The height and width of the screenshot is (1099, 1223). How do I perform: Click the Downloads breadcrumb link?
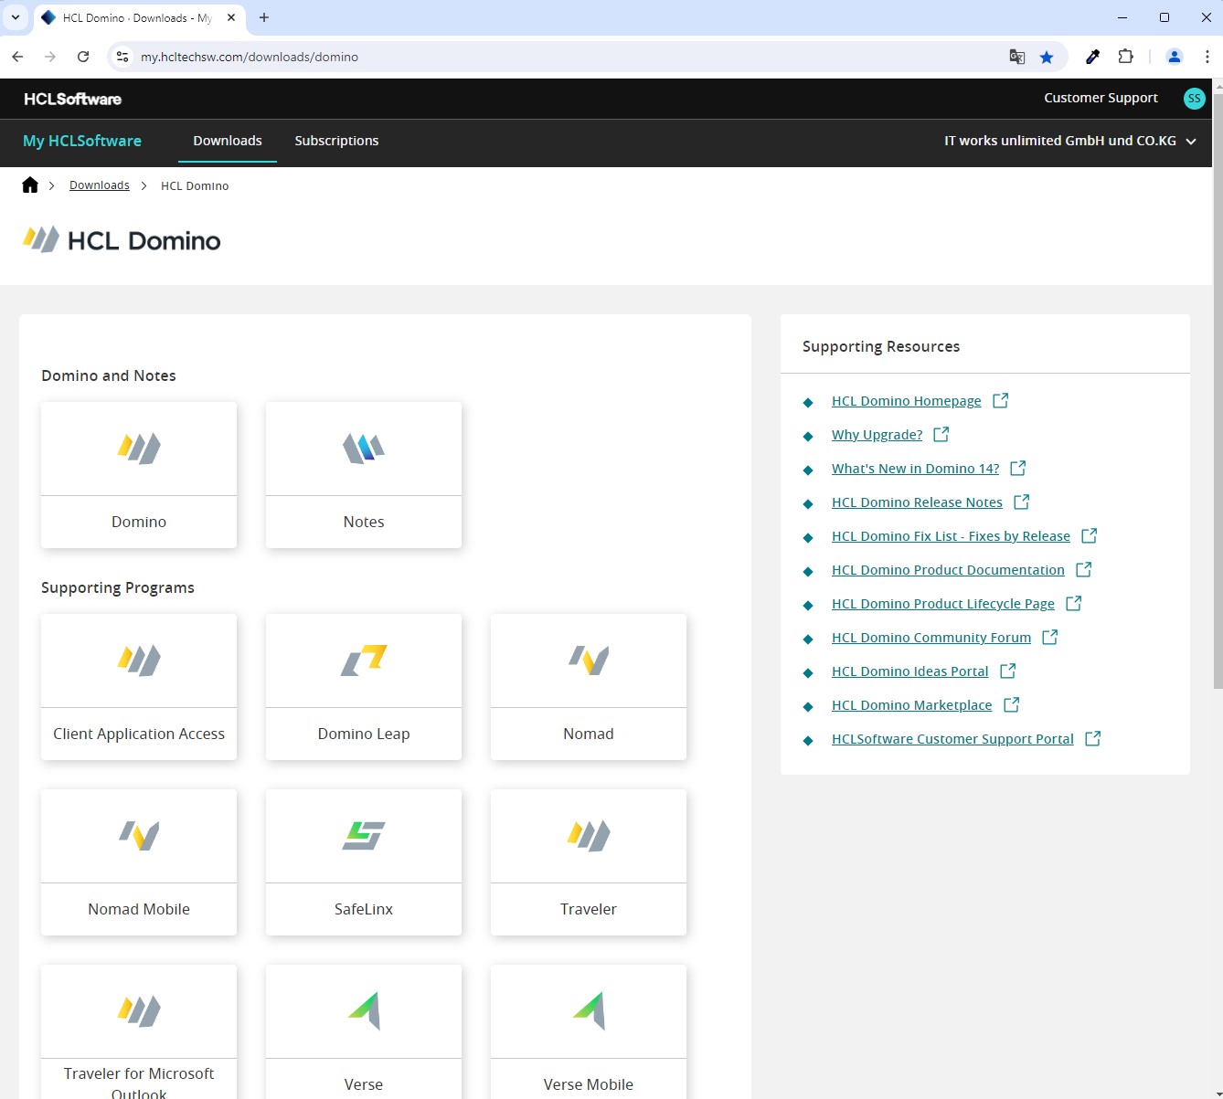(x=100, y=185)
